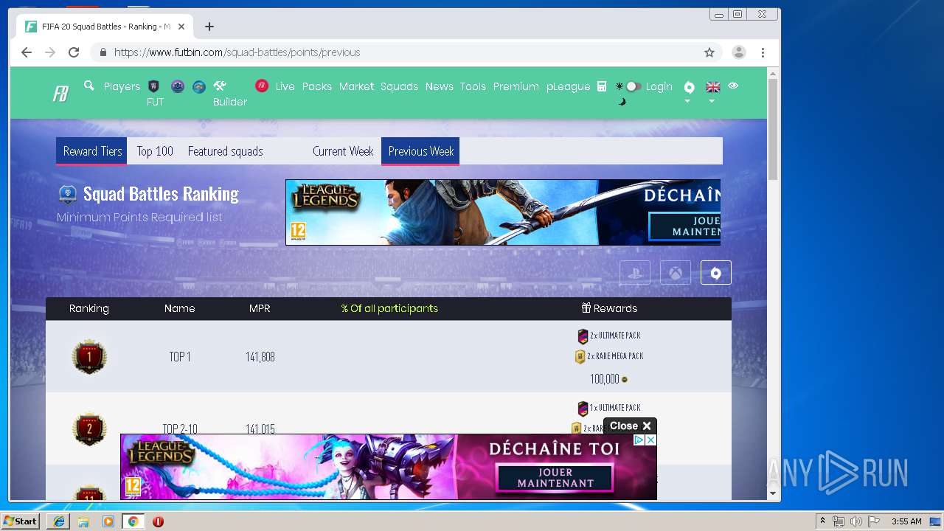Click the 2x Rare Mega Pack icon

coord(580,357)
